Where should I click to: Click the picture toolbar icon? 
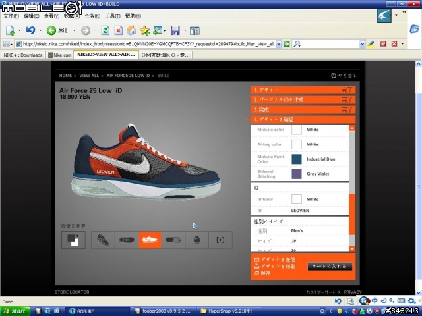pos(158,30)
